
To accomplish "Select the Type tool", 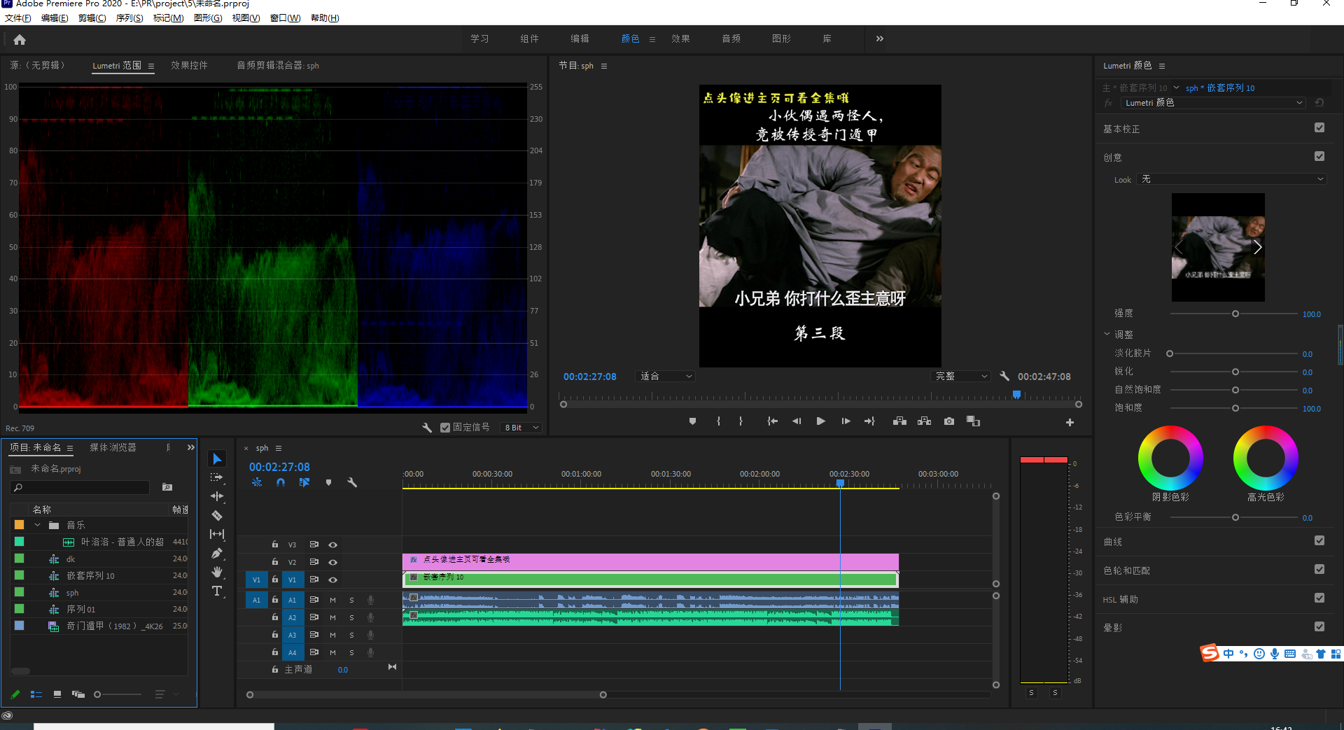I will click(x=217, y=591).
